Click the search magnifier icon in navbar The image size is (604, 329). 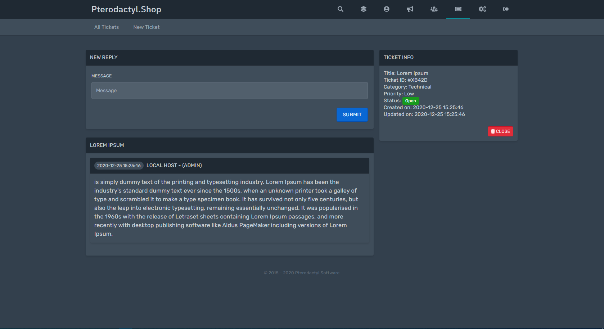(340, 9)
